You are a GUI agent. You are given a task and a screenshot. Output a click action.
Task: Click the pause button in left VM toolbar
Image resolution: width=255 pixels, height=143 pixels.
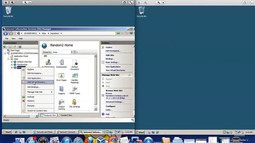[x=6, y=2]
